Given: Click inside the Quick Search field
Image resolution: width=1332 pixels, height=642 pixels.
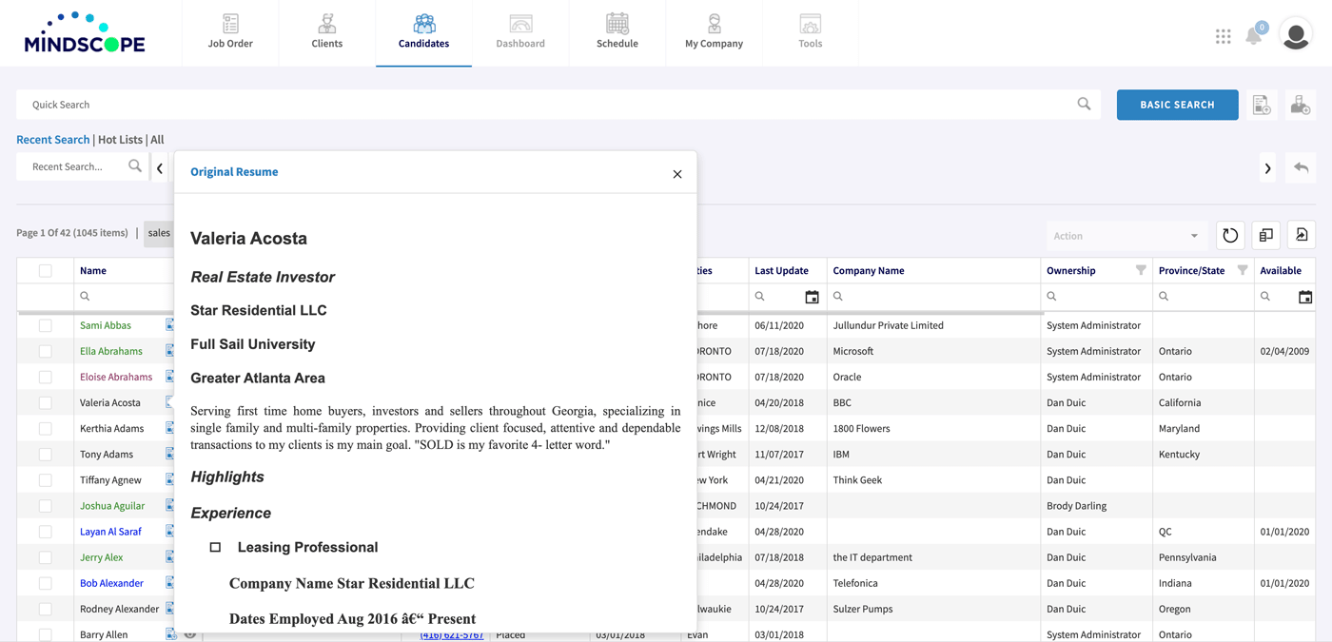Looking at the screenshot, I should (x=381, y=105).
